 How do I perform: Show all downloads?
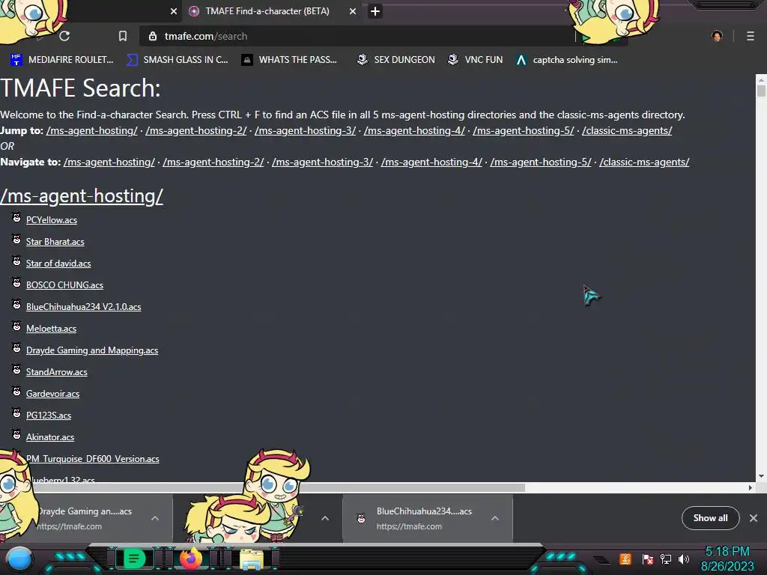[x=710, y=518]
